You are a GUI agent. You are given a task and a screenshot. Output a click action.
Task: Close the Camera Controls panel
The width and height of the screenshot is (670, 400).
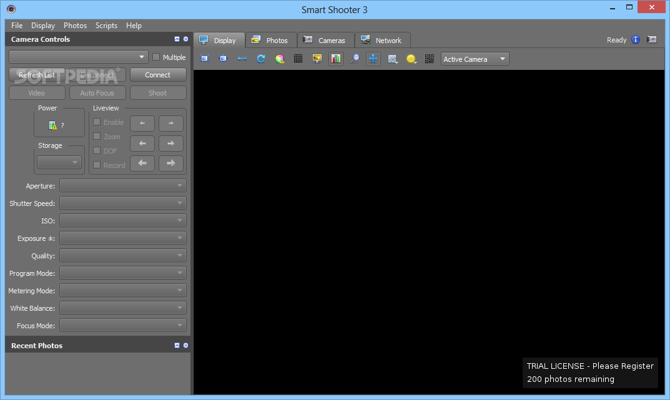click(x=186, y=39)
